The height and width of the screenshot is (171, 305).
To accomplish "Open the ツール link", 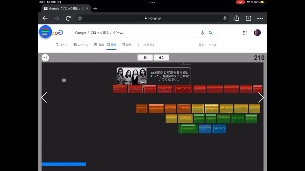I will click(213, 45).
